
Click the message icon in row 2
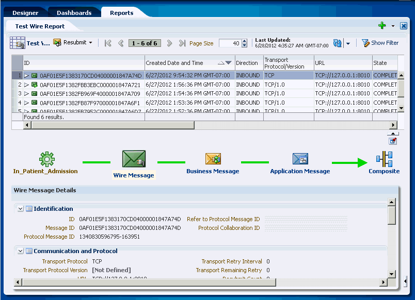(35, 85)
